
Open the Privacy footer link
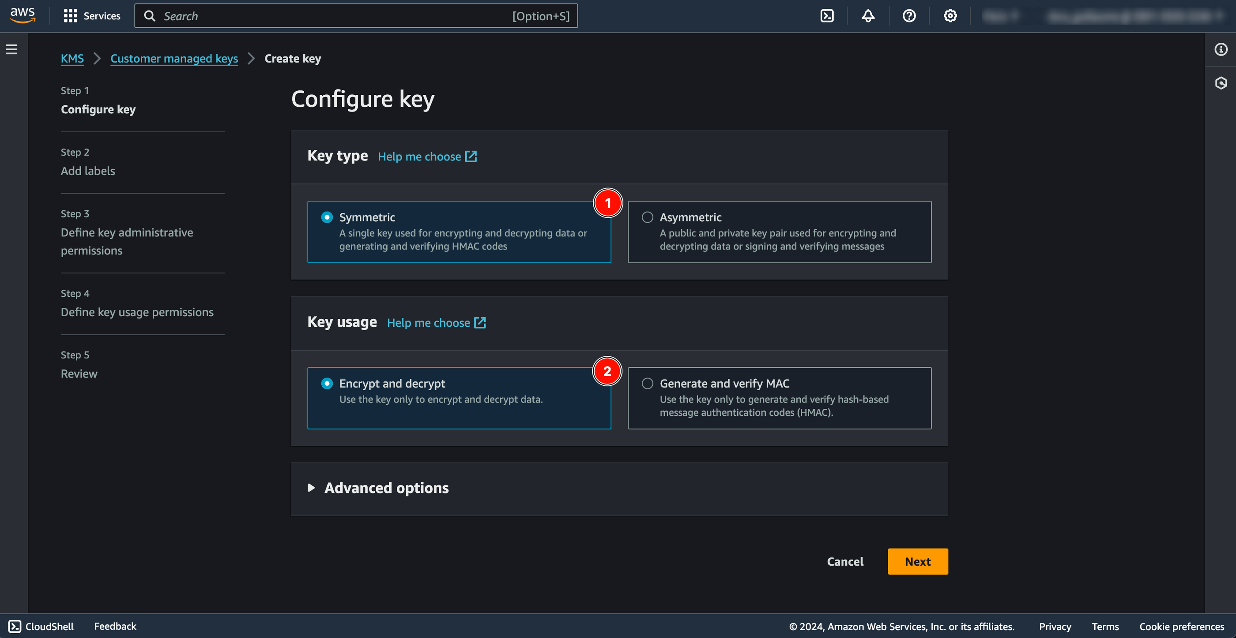pyautogui.click(x=1055, y=626)
